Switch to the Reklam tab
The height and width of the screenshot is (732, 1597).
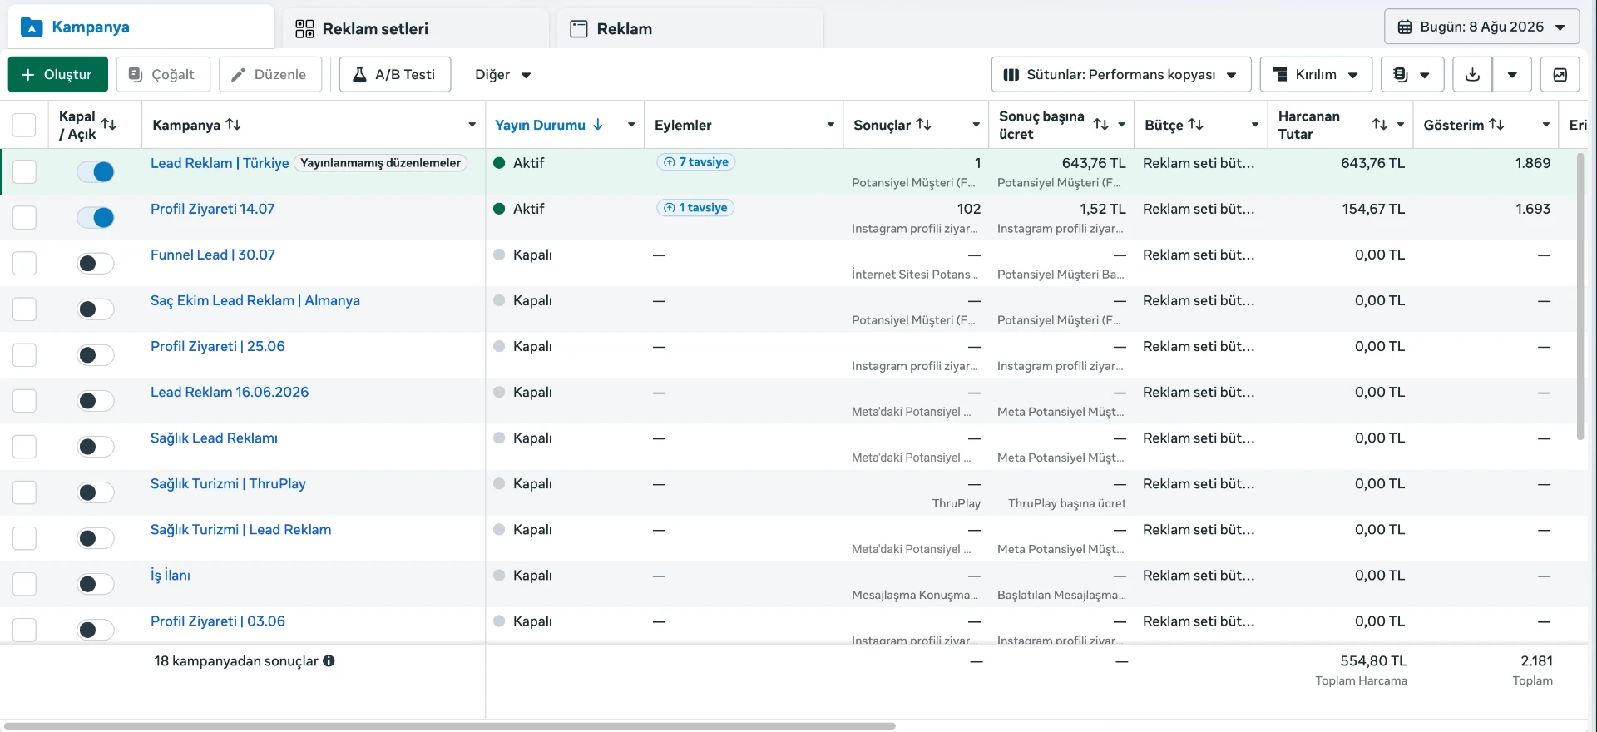tap(690, 28)
